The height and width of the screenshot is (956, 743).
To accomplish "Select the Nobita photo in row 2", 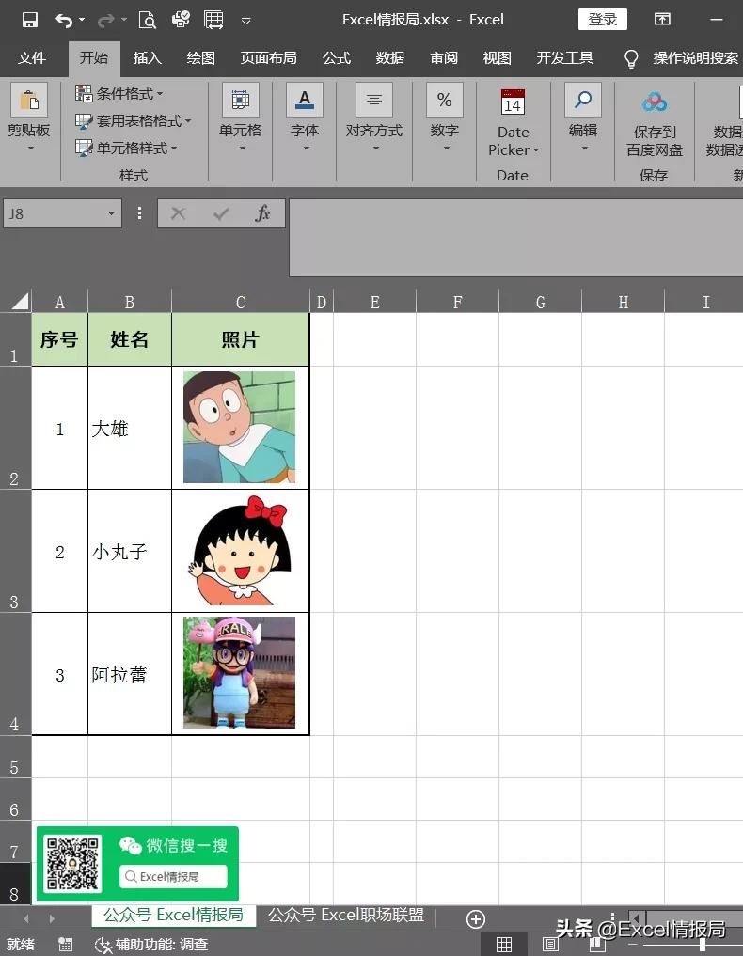I will [239, 428].
